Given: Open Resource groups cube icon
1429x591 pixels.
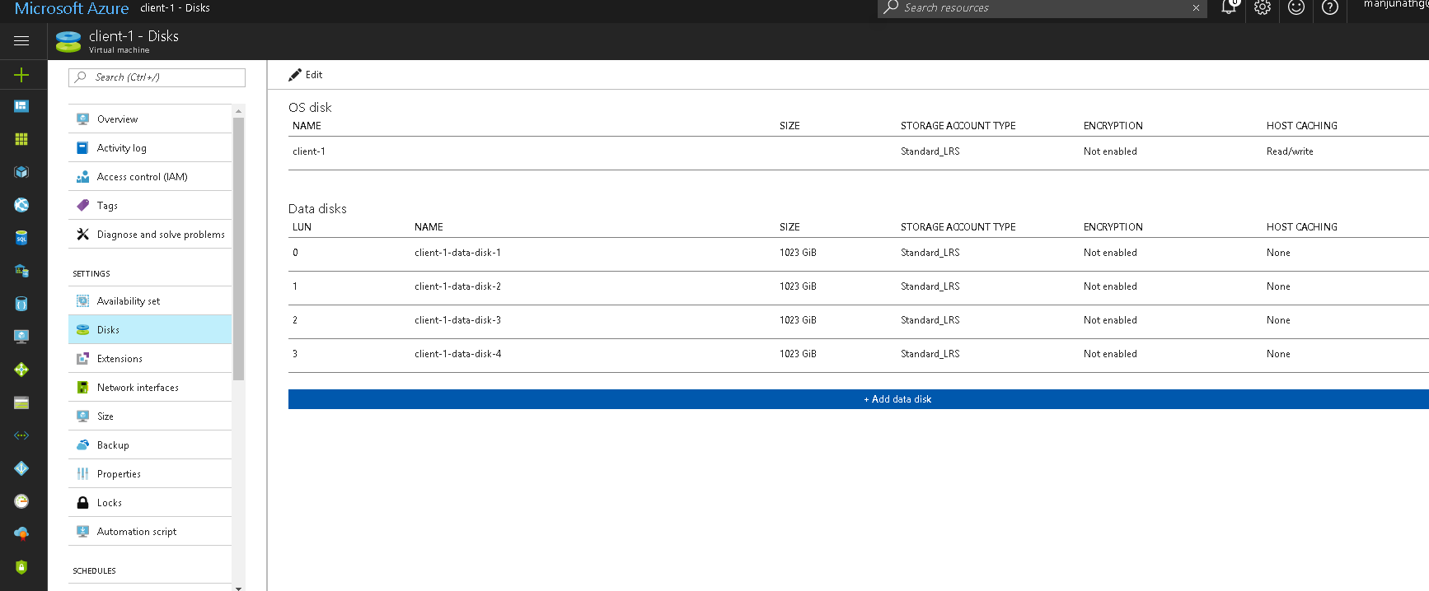Looking at the screenshot, I should pyautogui.click(x=21, y=172).
